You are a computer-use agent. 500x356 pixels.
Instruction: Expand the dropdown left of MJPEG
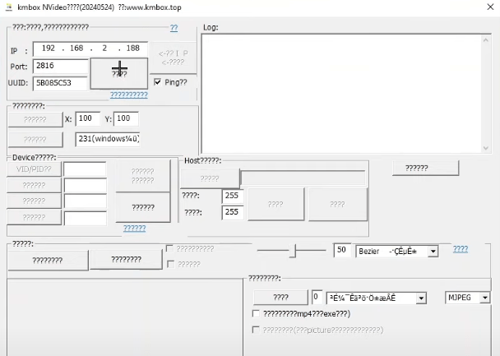tap(421, 298)
